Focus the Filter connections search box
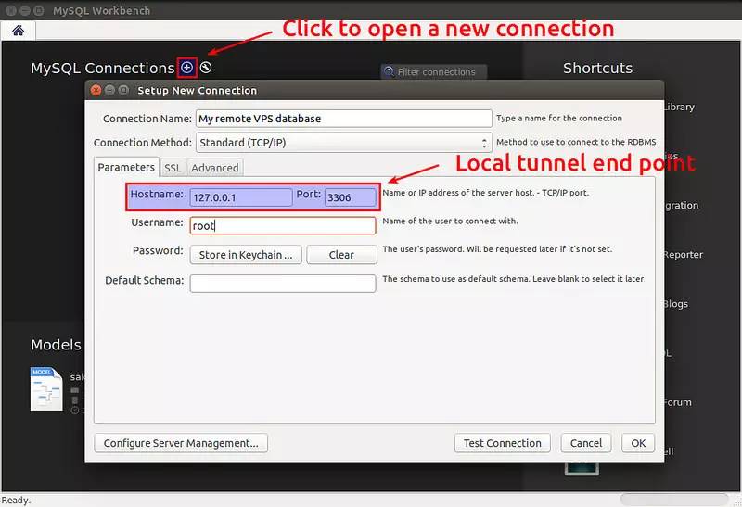The width and height of the screenshot is (742, 507). pyautogui.click(x=434, y=72)
